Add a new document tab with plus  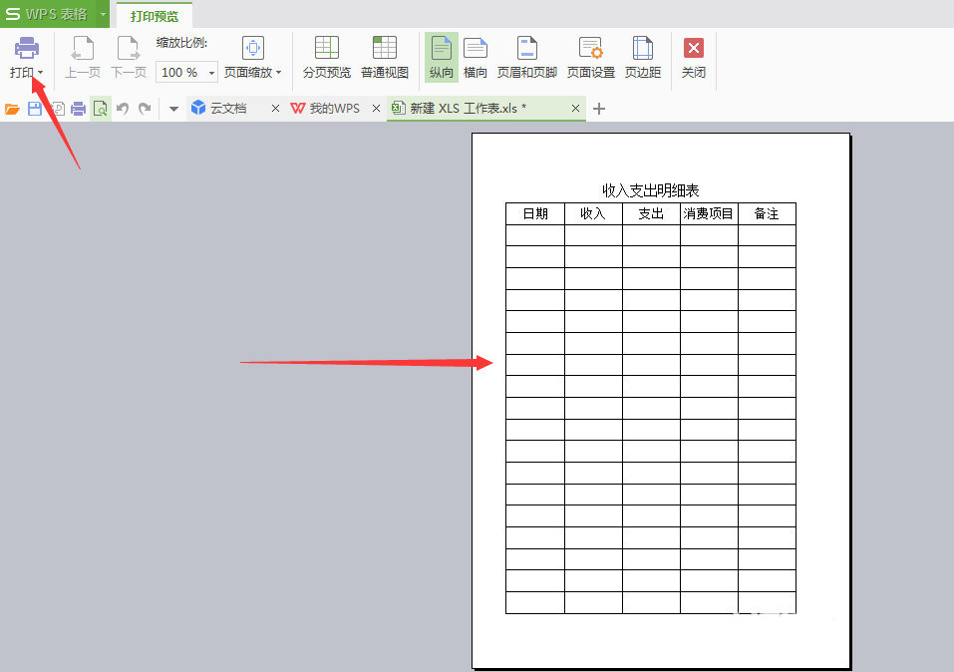click(599, 109)
